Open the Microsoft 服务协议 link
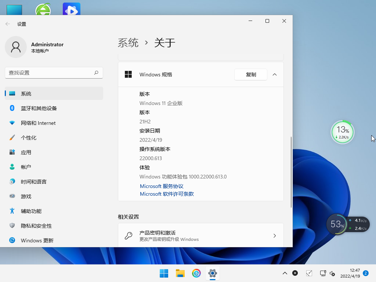Viewport: 376px width, 282px height. click(162, 186)
